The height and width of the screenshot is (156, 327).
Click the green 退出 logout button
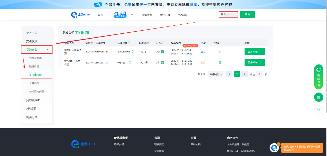pyautogui.click(x=247, y=15)
